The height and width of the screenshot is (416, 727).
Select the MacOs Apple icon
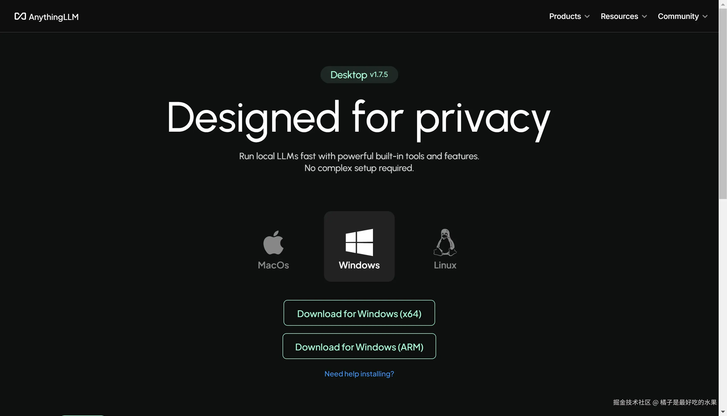[273, 242]
